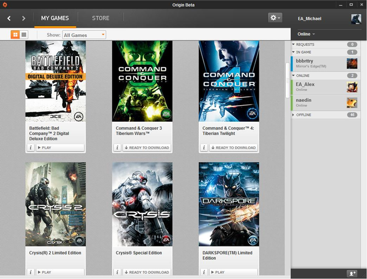Click naedin's avatar picture
Image resolution: width=367 pixels, height=279 pixels.
click(352, 103)
